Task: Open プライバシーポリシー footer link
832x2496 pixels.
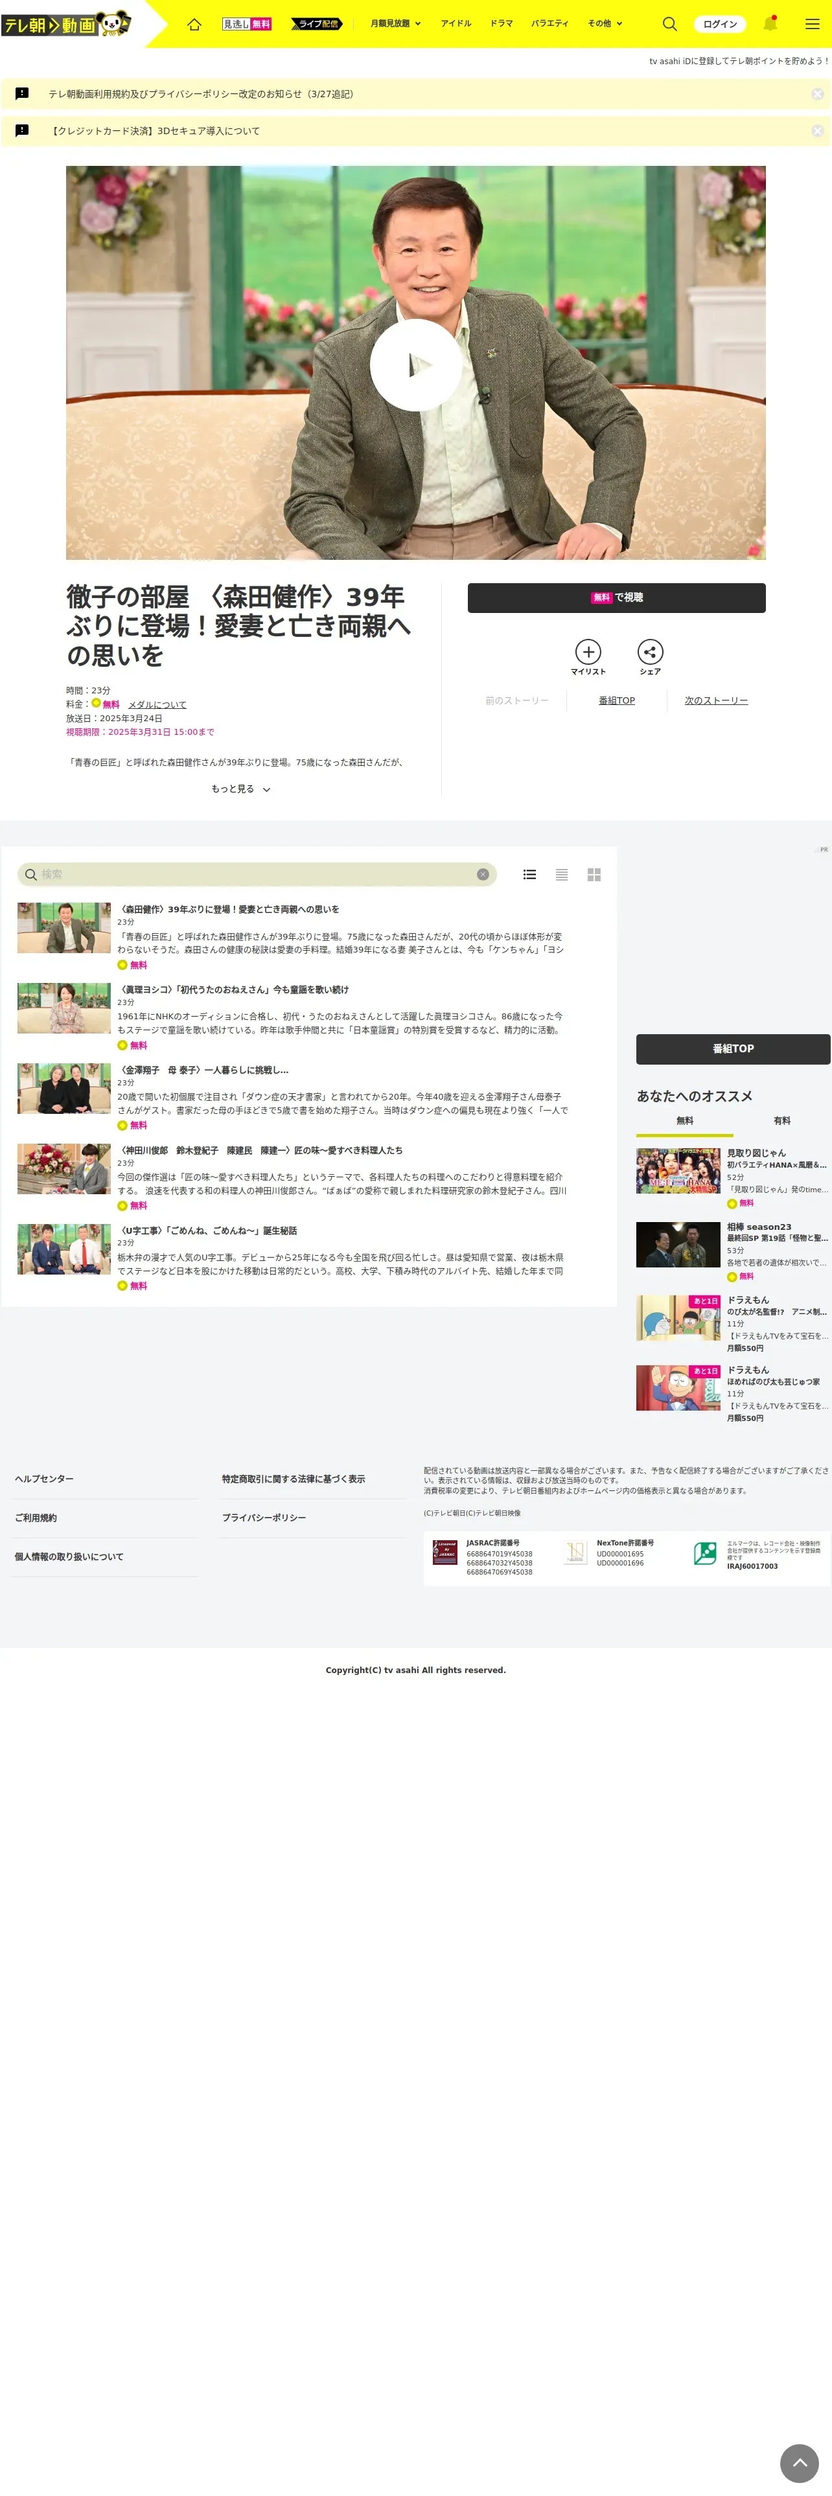Action: [264, 1518]
